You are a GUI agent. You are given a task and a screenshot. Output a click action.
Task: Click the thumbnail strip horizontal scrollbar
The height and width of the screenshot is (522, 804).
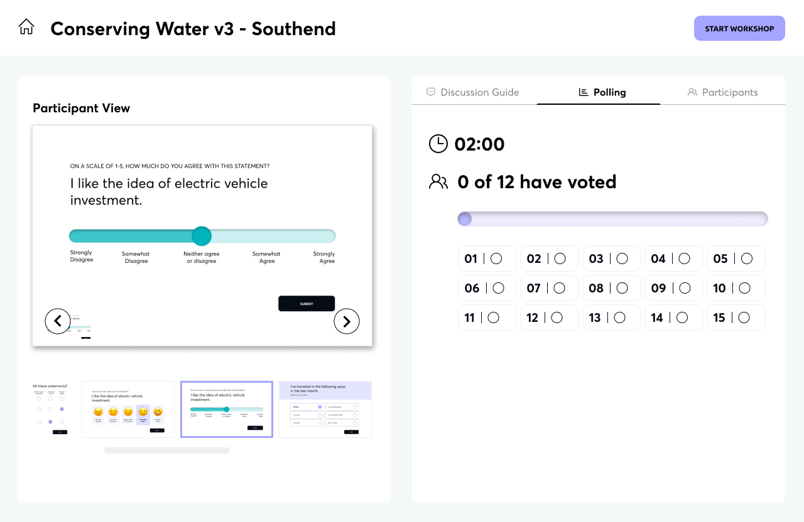click(x=167, y=450)
